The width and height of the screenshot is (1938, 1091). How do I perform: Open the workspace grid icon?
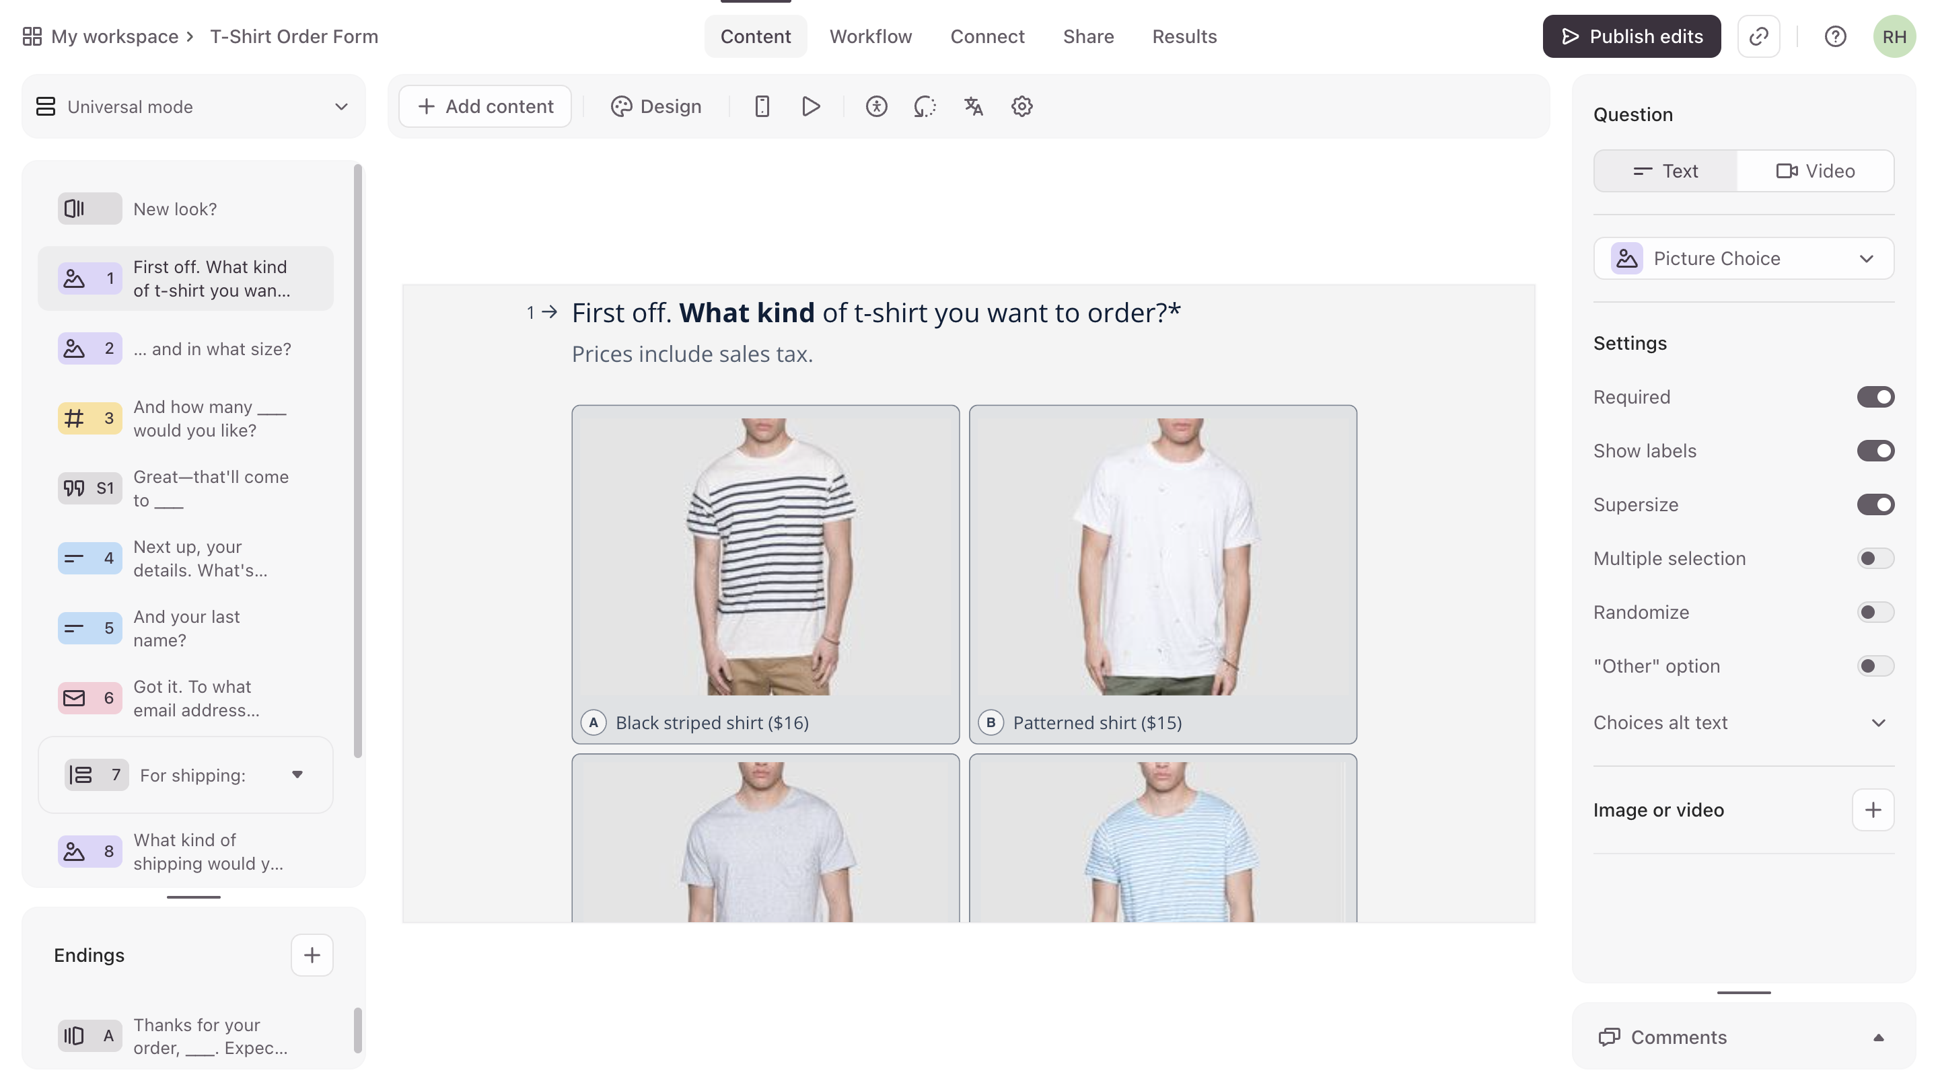(32, 36)
